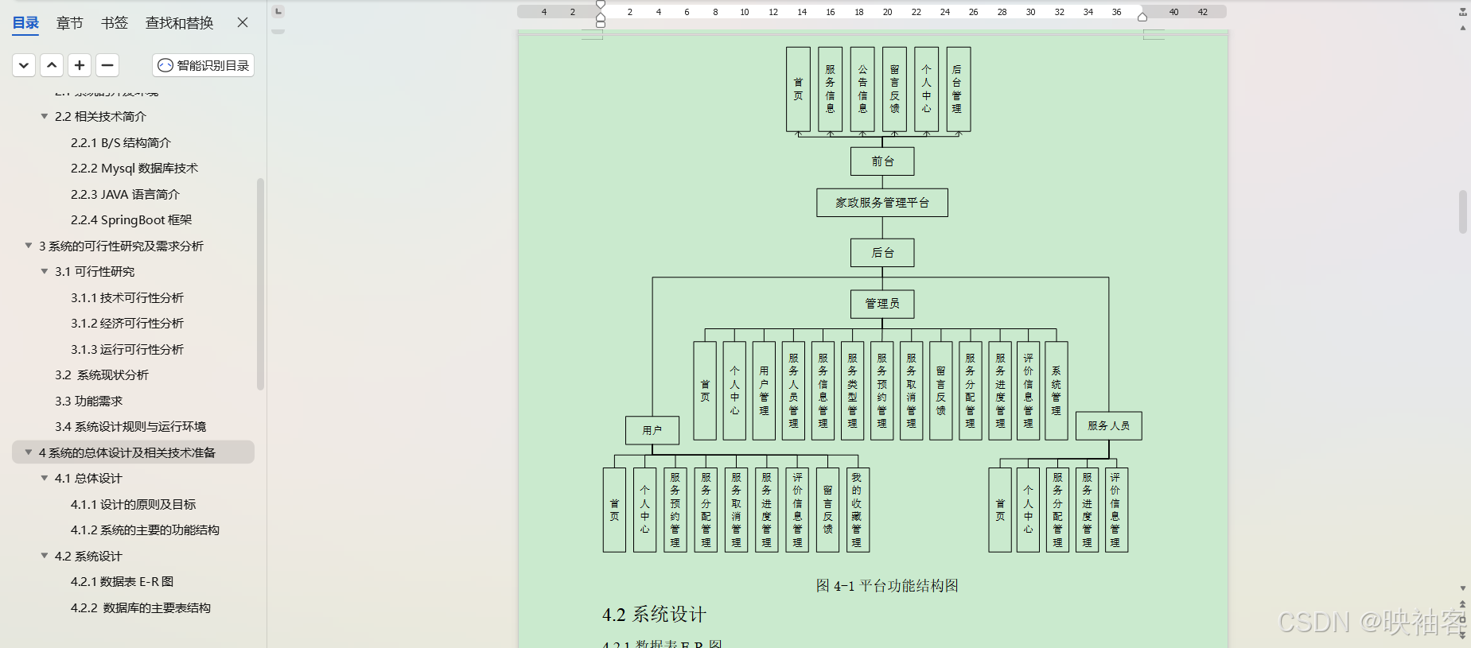Viewport: 1471px width, 648px height.
Task: Click the first line indent marker on ruler
Action: [601, 5]
